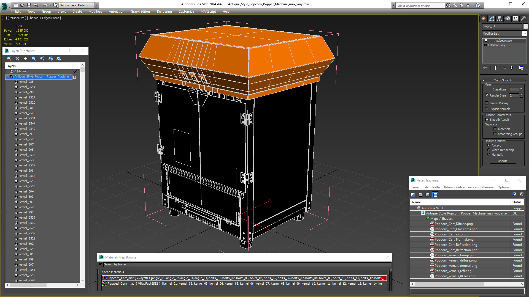Switch to the Modify command panel tab
The width and height of the screenshot is (529, 297).
click(491, 18)
